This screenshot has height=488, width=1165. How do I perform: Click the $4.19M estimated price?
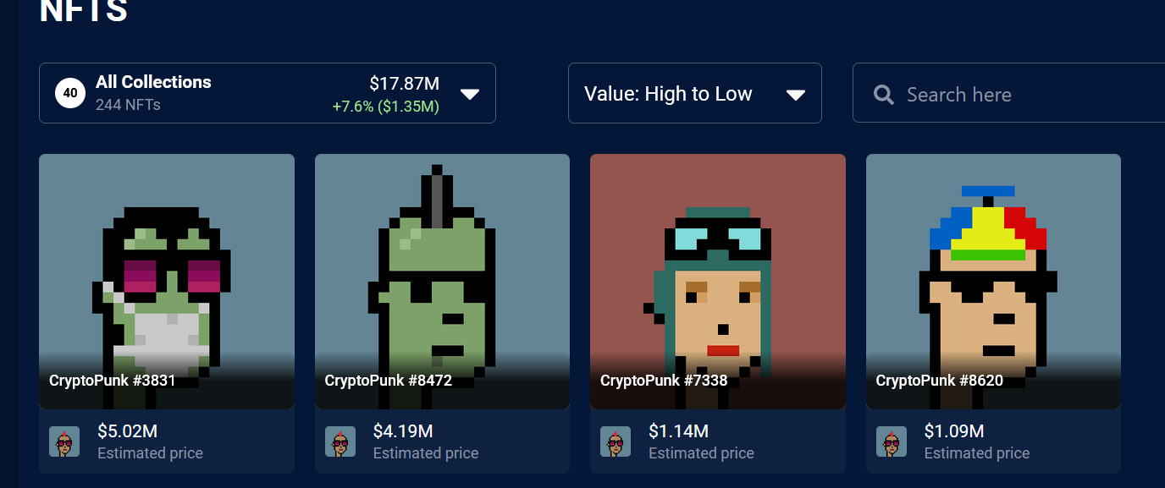[x=403, y=431]
